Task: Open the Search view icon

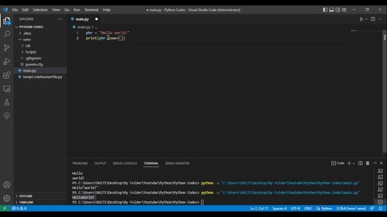Action: coord(7,34)
